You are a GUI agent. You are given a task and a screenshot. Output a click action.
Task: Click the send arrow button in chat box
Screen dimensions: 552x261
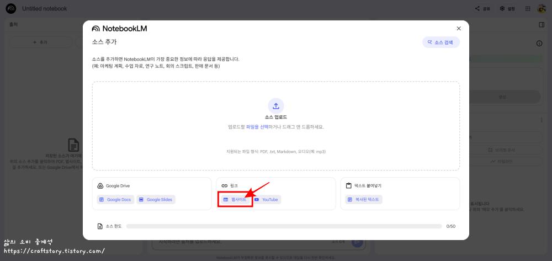(357, 242)
